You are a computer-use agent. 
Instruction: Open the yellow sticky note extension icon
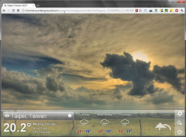click(x=171, y=10)
